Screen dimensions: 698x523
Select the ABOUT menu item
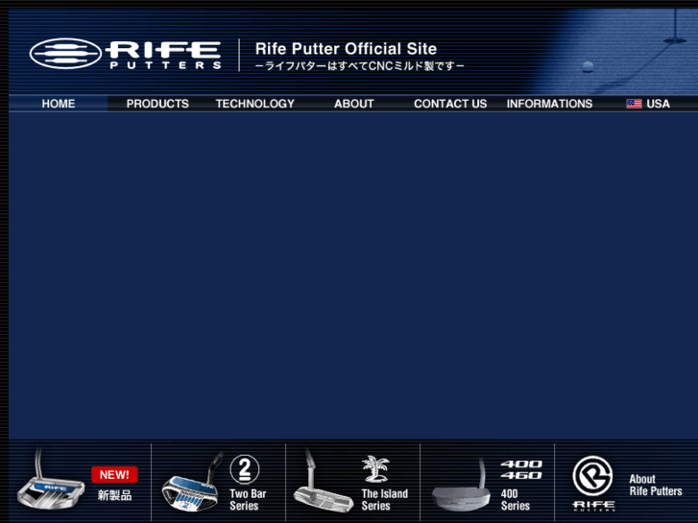pos(354,104)
